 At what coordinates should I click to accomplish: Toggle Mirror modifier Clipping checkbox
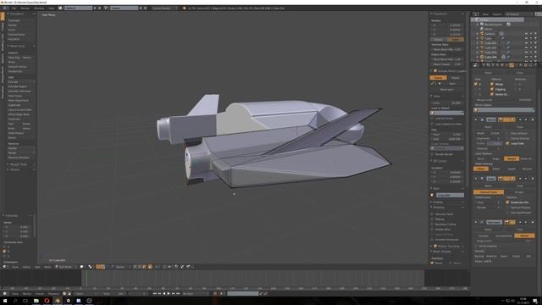492,89
